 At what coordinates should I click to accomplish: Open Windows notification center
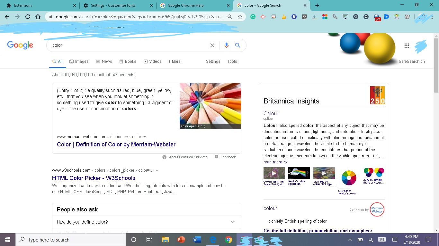click(x=428, y=240)
